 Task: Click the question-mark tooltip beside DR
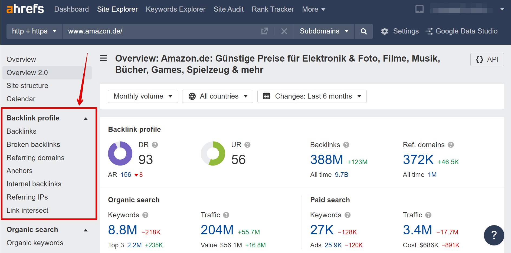coord(155,145)
